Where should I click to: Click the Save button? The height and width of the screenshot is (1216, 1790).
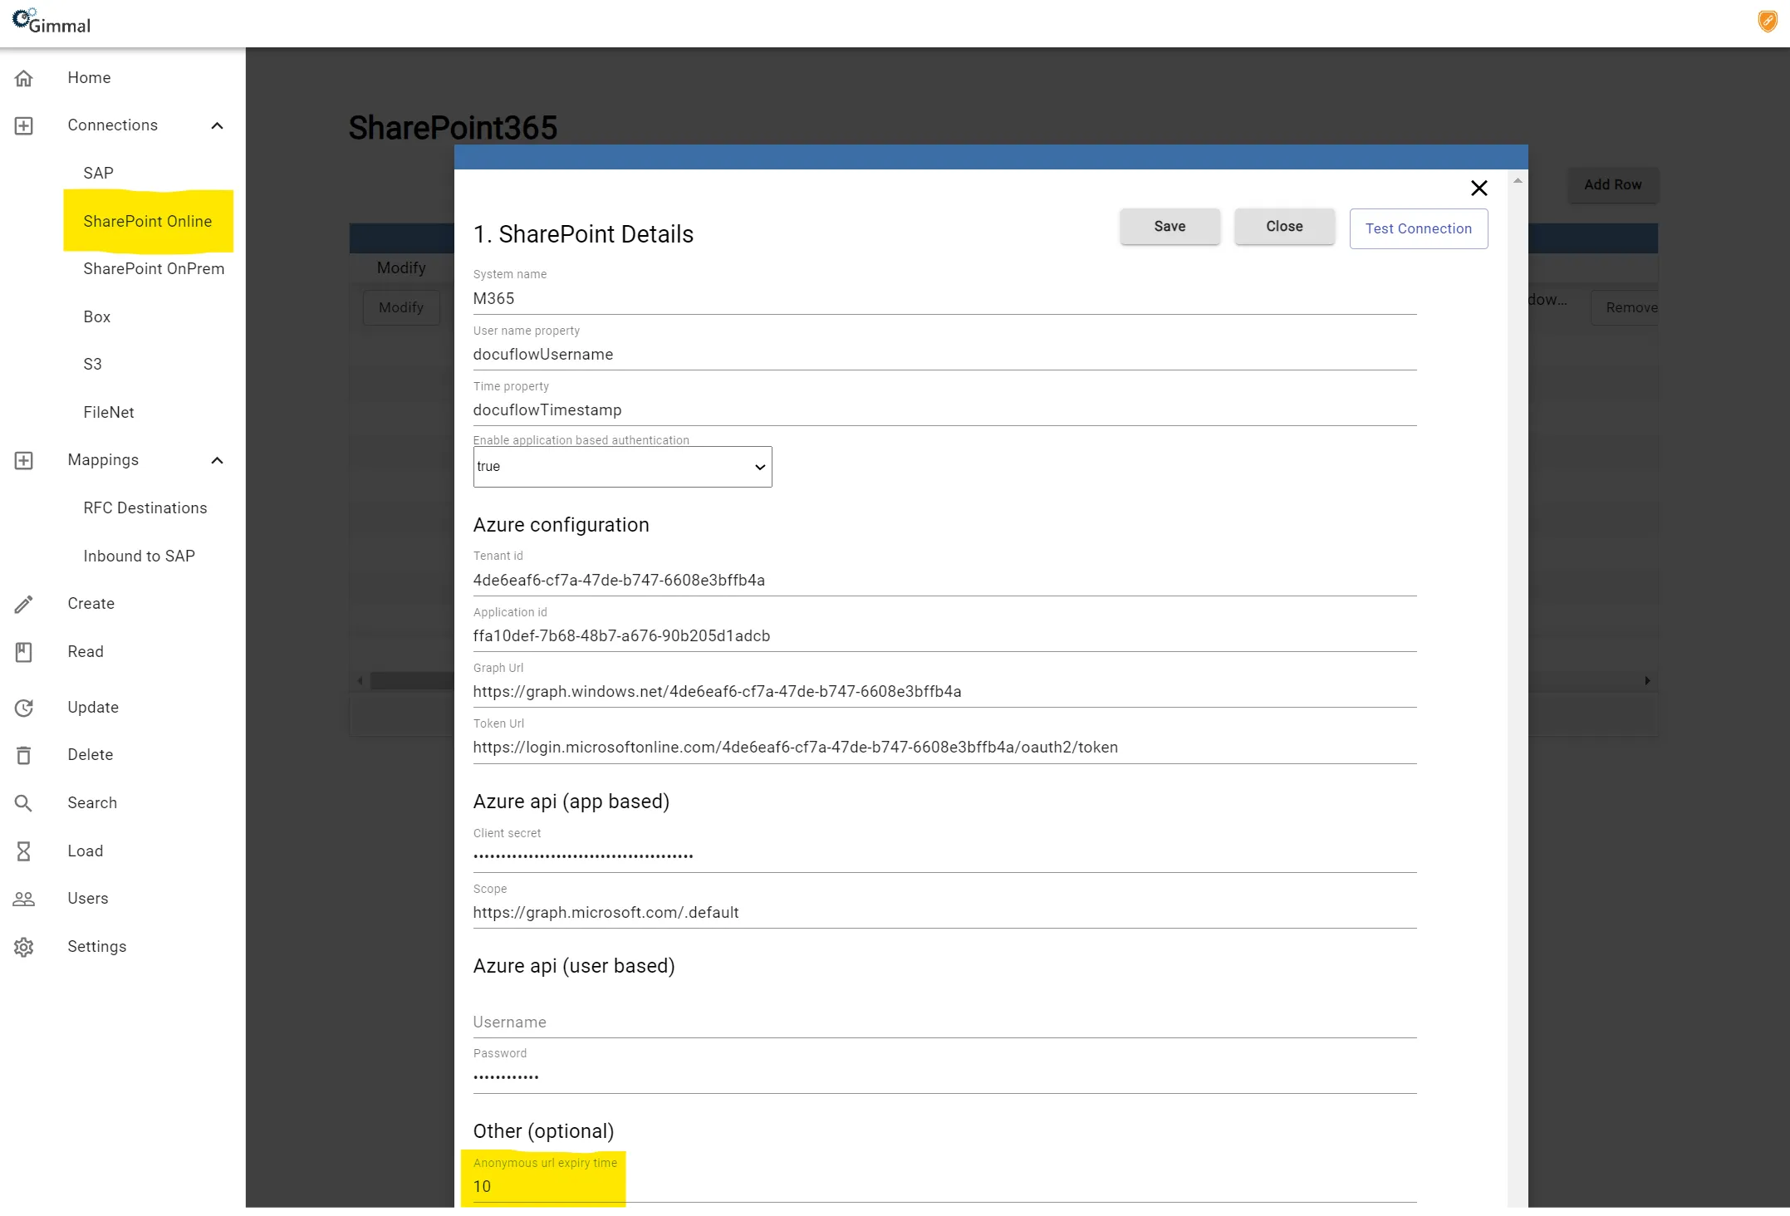[x=1170, y=227]
